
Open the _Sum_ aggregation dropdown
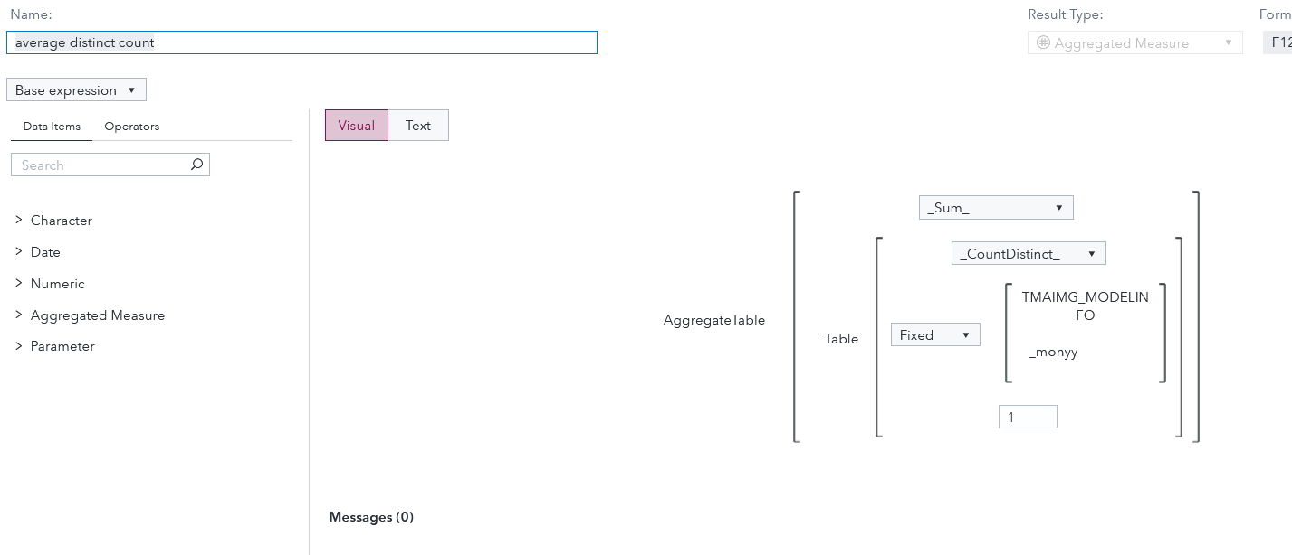[x=996, y=208]
